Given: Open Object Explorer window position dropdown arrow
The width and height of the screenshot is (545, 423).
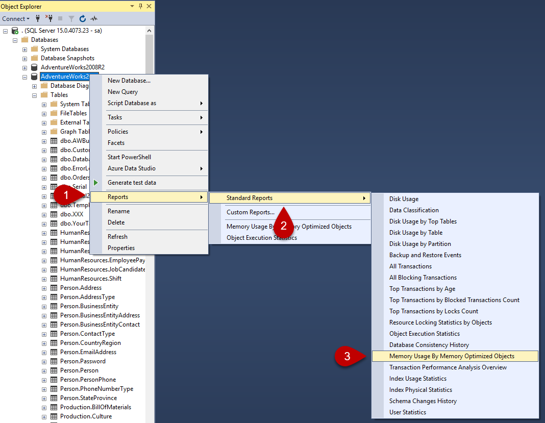Looking at the screenshot, I should click(x=132, y=6).
